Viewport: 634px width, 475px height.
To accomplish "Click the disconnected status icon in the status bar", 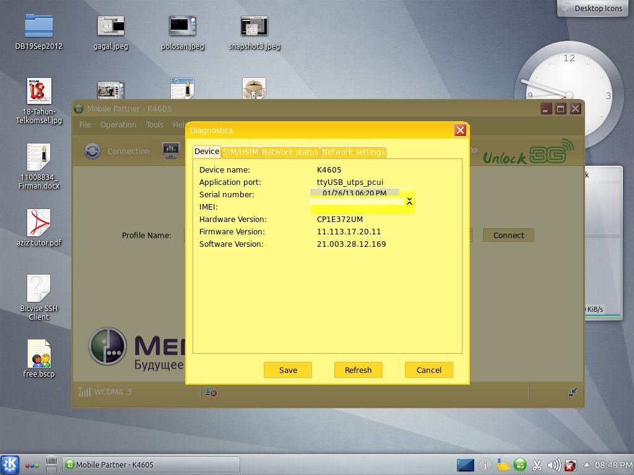I will click(x=211, y=392).
